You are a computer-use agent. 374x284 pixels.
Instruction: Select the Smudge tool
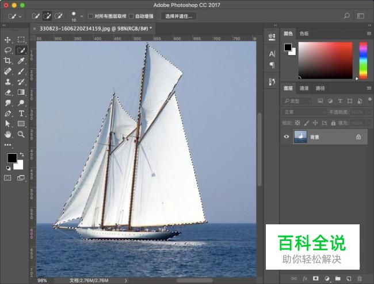click(x=7, y=103)
